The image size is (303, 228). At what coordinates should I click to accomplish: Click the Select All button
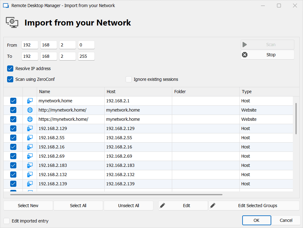pyautogui.click(x=78, y=206)
